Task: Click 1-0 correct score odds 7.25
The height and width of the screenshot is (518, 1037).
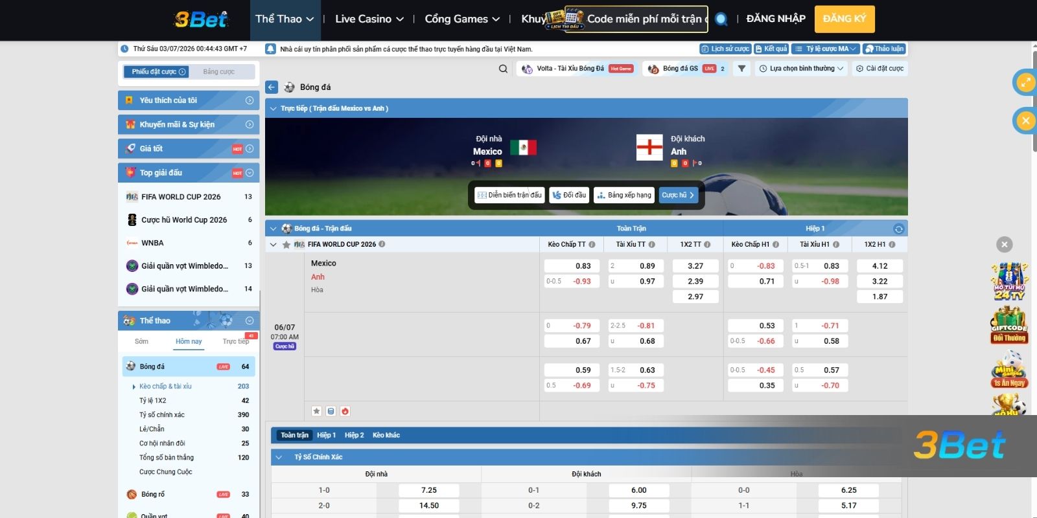Action: (x=429, y=490)
